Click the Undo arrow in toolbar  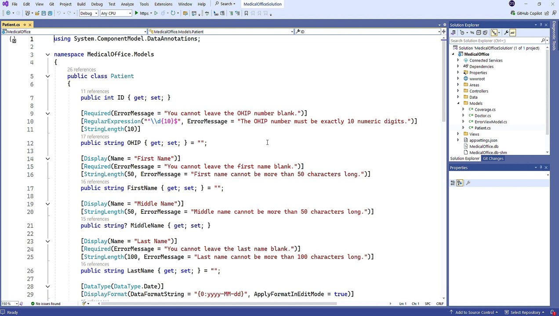[59, 13]
